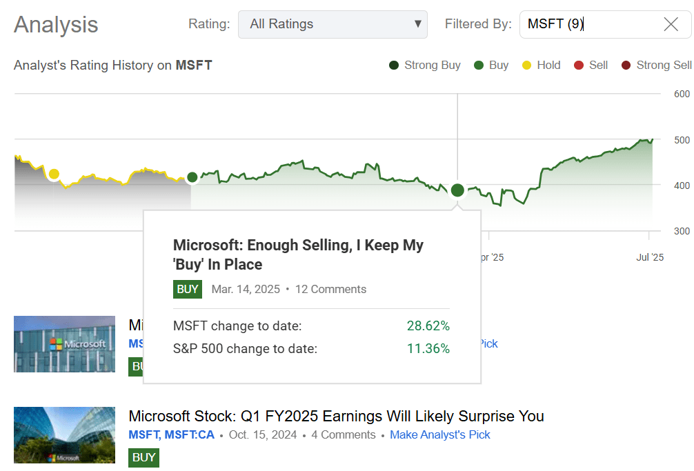Viewport: 694px width, 471px height.
Task: Select the first green Buy marker on the chart
Action: [192, 177]
